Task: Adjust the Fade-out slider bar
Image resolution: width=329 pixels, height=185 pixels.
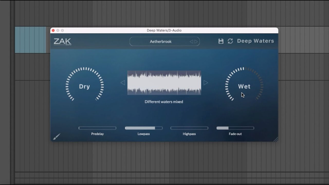Action: [235, 128]
